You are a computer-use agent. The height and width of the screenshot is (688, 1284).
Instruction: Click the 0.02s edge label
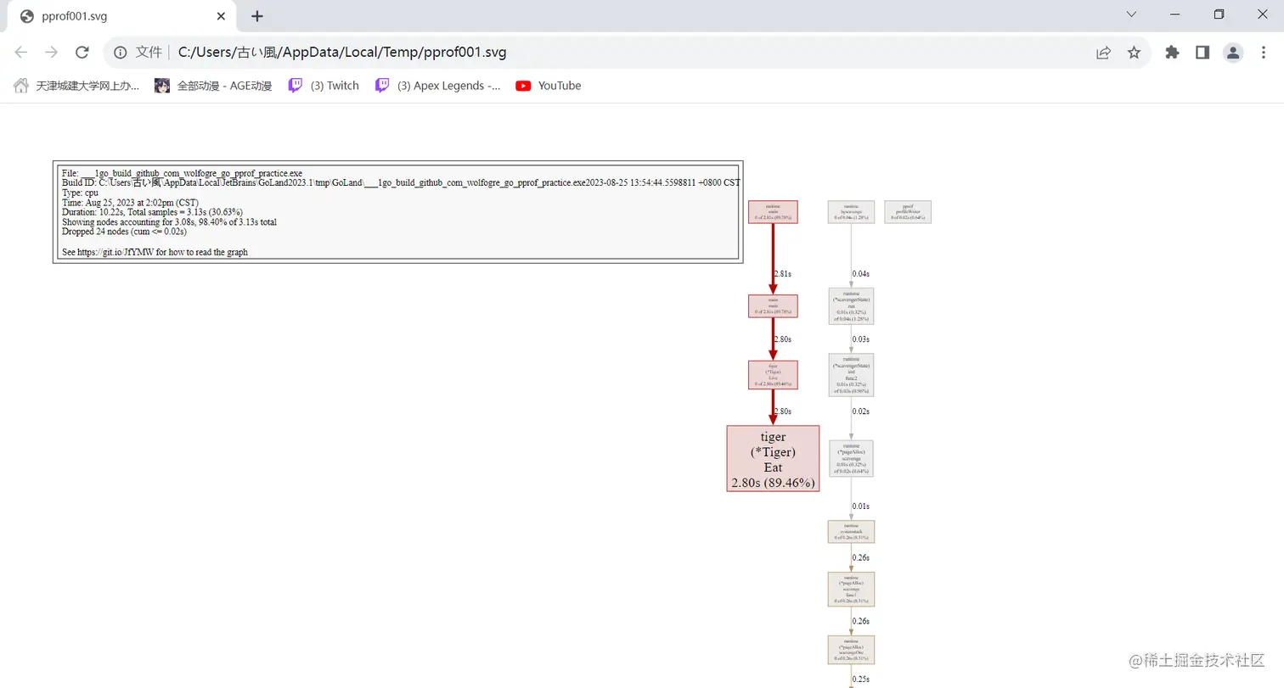(x=861, y=411)
